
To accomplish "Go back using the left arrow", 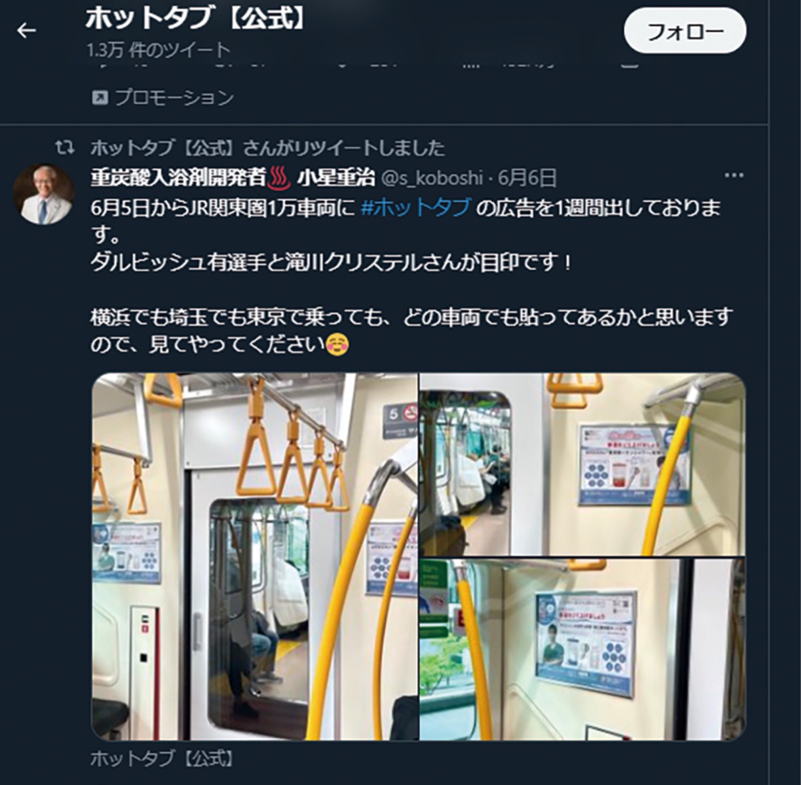I will point(27,30).
